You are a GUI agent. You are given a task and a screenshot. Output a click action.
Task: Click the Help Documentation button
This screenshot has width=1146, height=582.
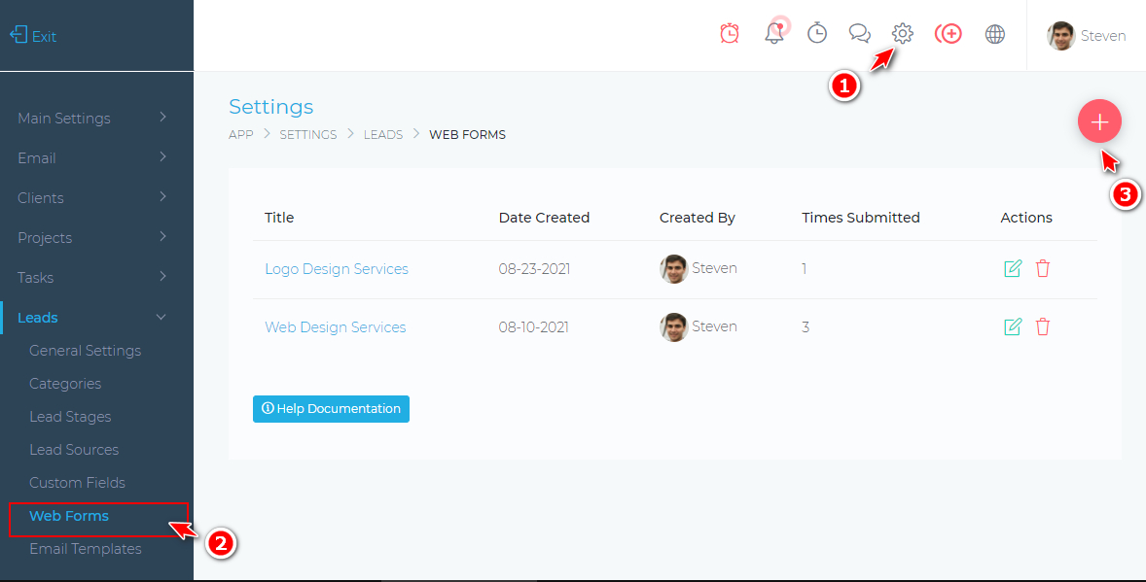point(331,409)
